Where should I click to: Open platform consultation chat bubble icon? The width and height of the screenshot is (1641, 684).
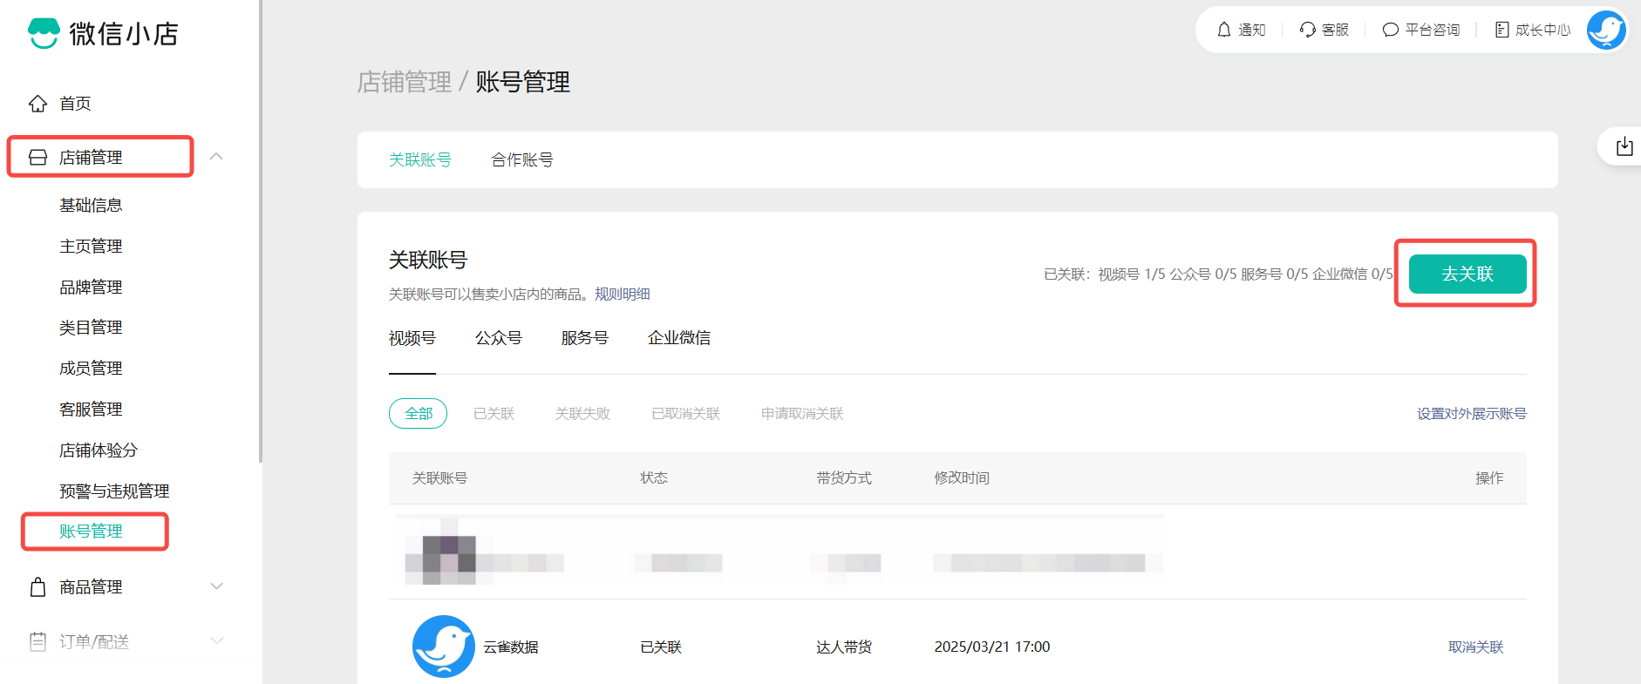click(1390, 30)
